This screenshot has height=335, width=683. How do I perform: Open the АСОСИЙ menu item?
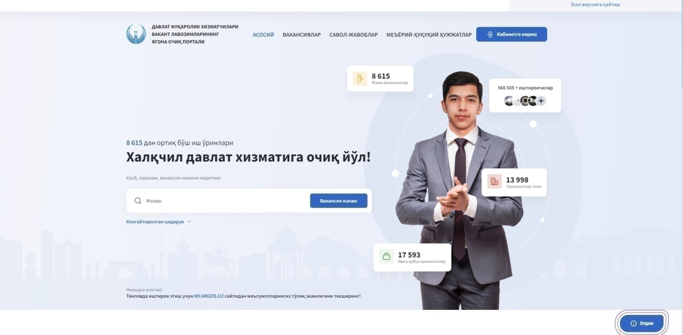click(263, 35)
